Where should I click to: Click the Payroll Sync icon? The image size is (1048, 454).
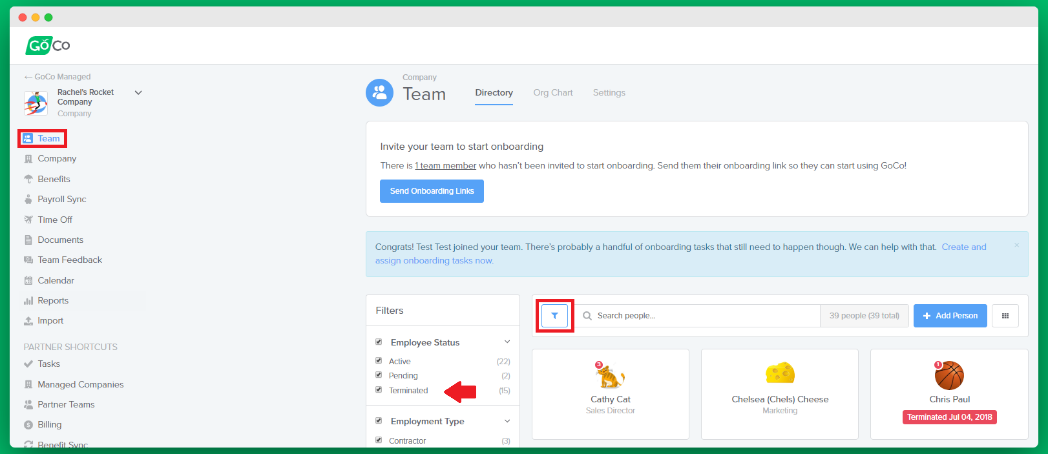28,199
